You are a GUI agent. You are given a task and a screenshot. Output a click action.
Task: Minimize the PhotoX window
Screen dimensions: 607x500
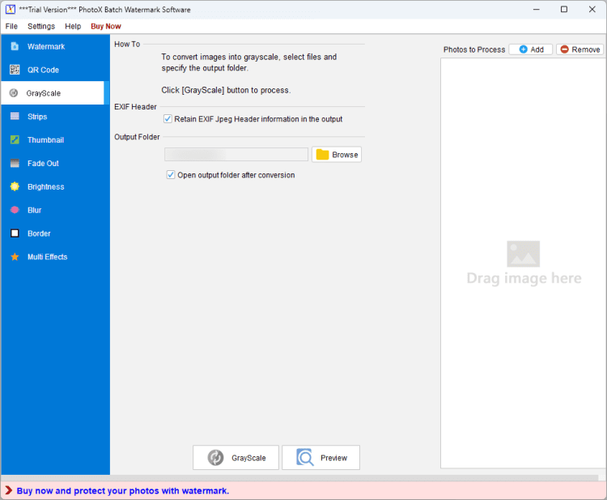536,9
